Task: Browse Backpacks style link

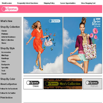Action: pos(6,65)
